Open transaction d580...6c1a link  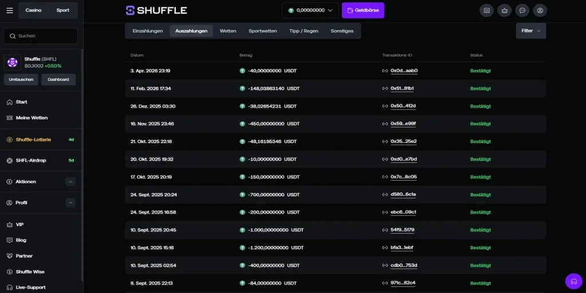coord(403,195)
